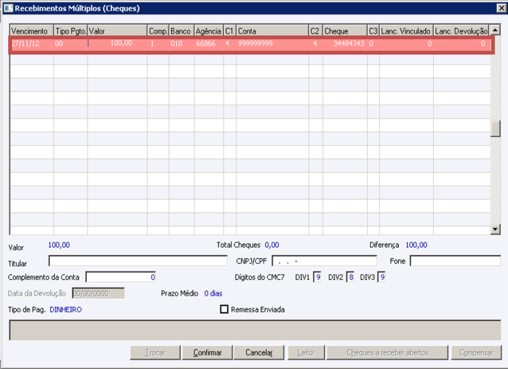Click the Fone input field
The image size is (508, 369).
point(454,260)
